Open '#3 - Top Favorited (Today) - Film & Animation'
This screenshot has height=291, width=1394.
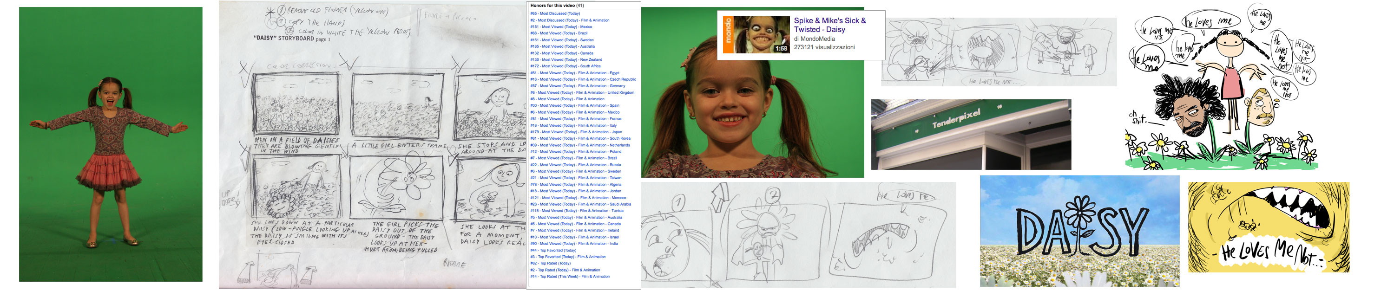(x=568, y=257)
